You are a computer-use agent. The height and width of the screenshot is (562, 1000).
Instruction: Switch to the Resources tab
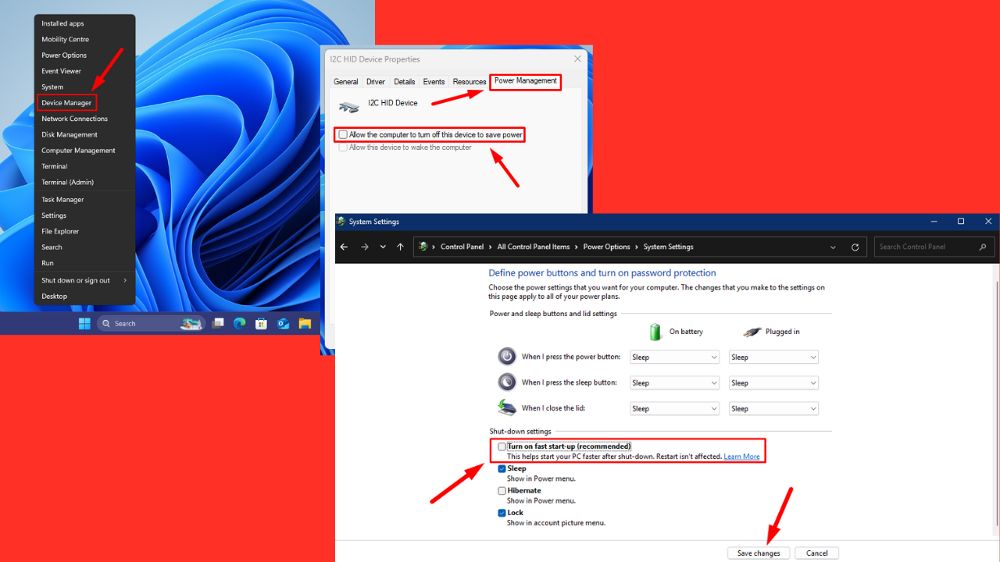pyautogui.click(x=470, y=81)
